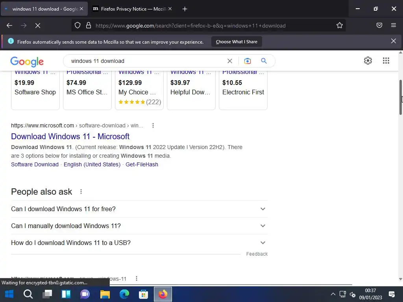Screen dimensions: 403x302
Task: Clear the Google search box text
Action: point(230,61)
